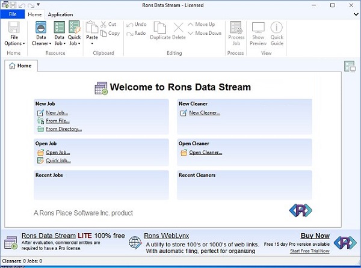Click the Copy icon in Clipboard group
361x268 pixels.
(x=103, y=33)
